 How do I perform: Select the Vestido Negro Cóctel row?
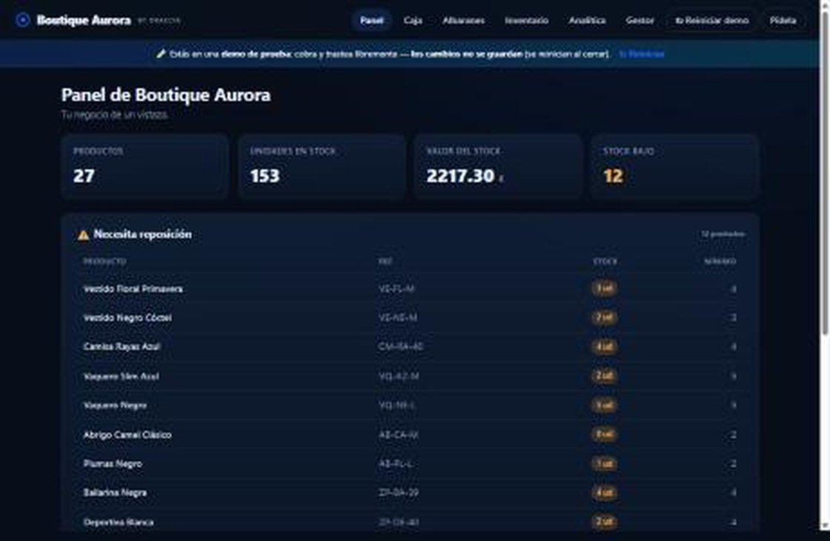pyautogui.click(x=411, y=318)
